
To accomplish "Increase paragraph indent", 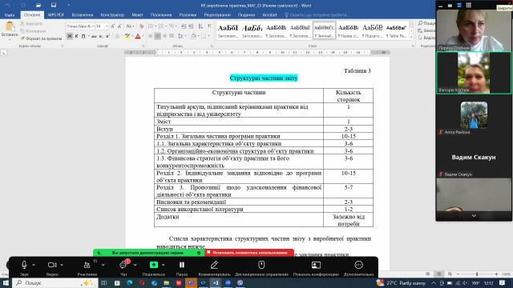I will [x=191, y=26].
